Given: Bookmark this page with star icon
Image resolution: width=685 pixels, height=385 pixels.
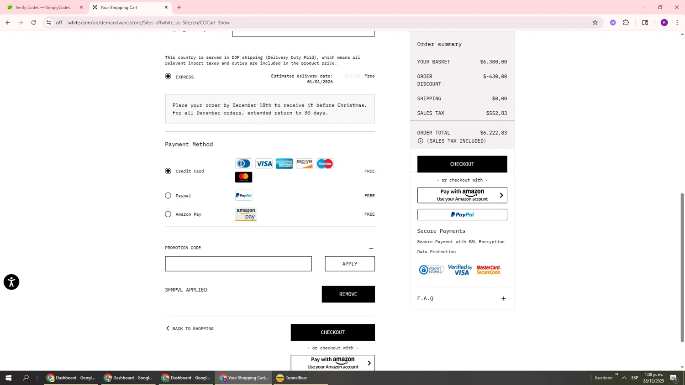Looking at the screenshot, I should click(595, 22).
